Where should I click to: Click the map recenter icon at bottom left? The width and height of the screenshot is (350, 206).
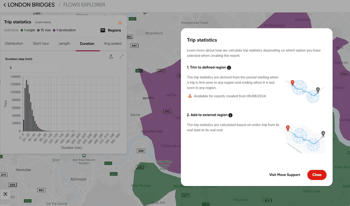[x=5, y=194]
